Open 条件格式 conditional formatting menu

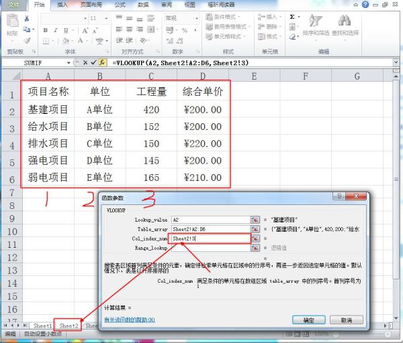coord(222,17)
